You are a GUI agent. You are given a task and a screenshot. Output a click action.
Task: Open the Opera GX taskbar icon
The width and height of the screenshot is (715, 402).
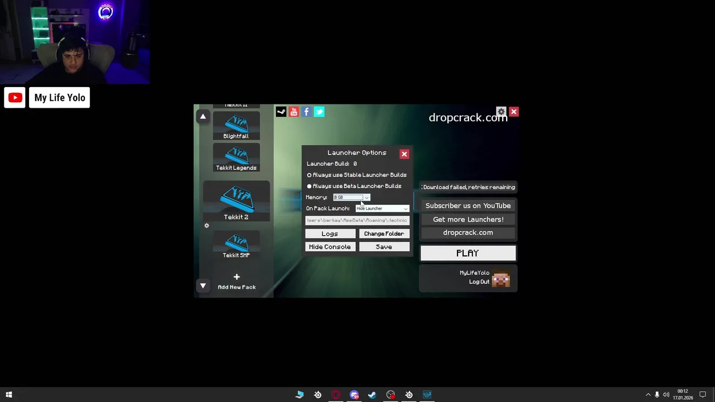[x=336, y=395]
